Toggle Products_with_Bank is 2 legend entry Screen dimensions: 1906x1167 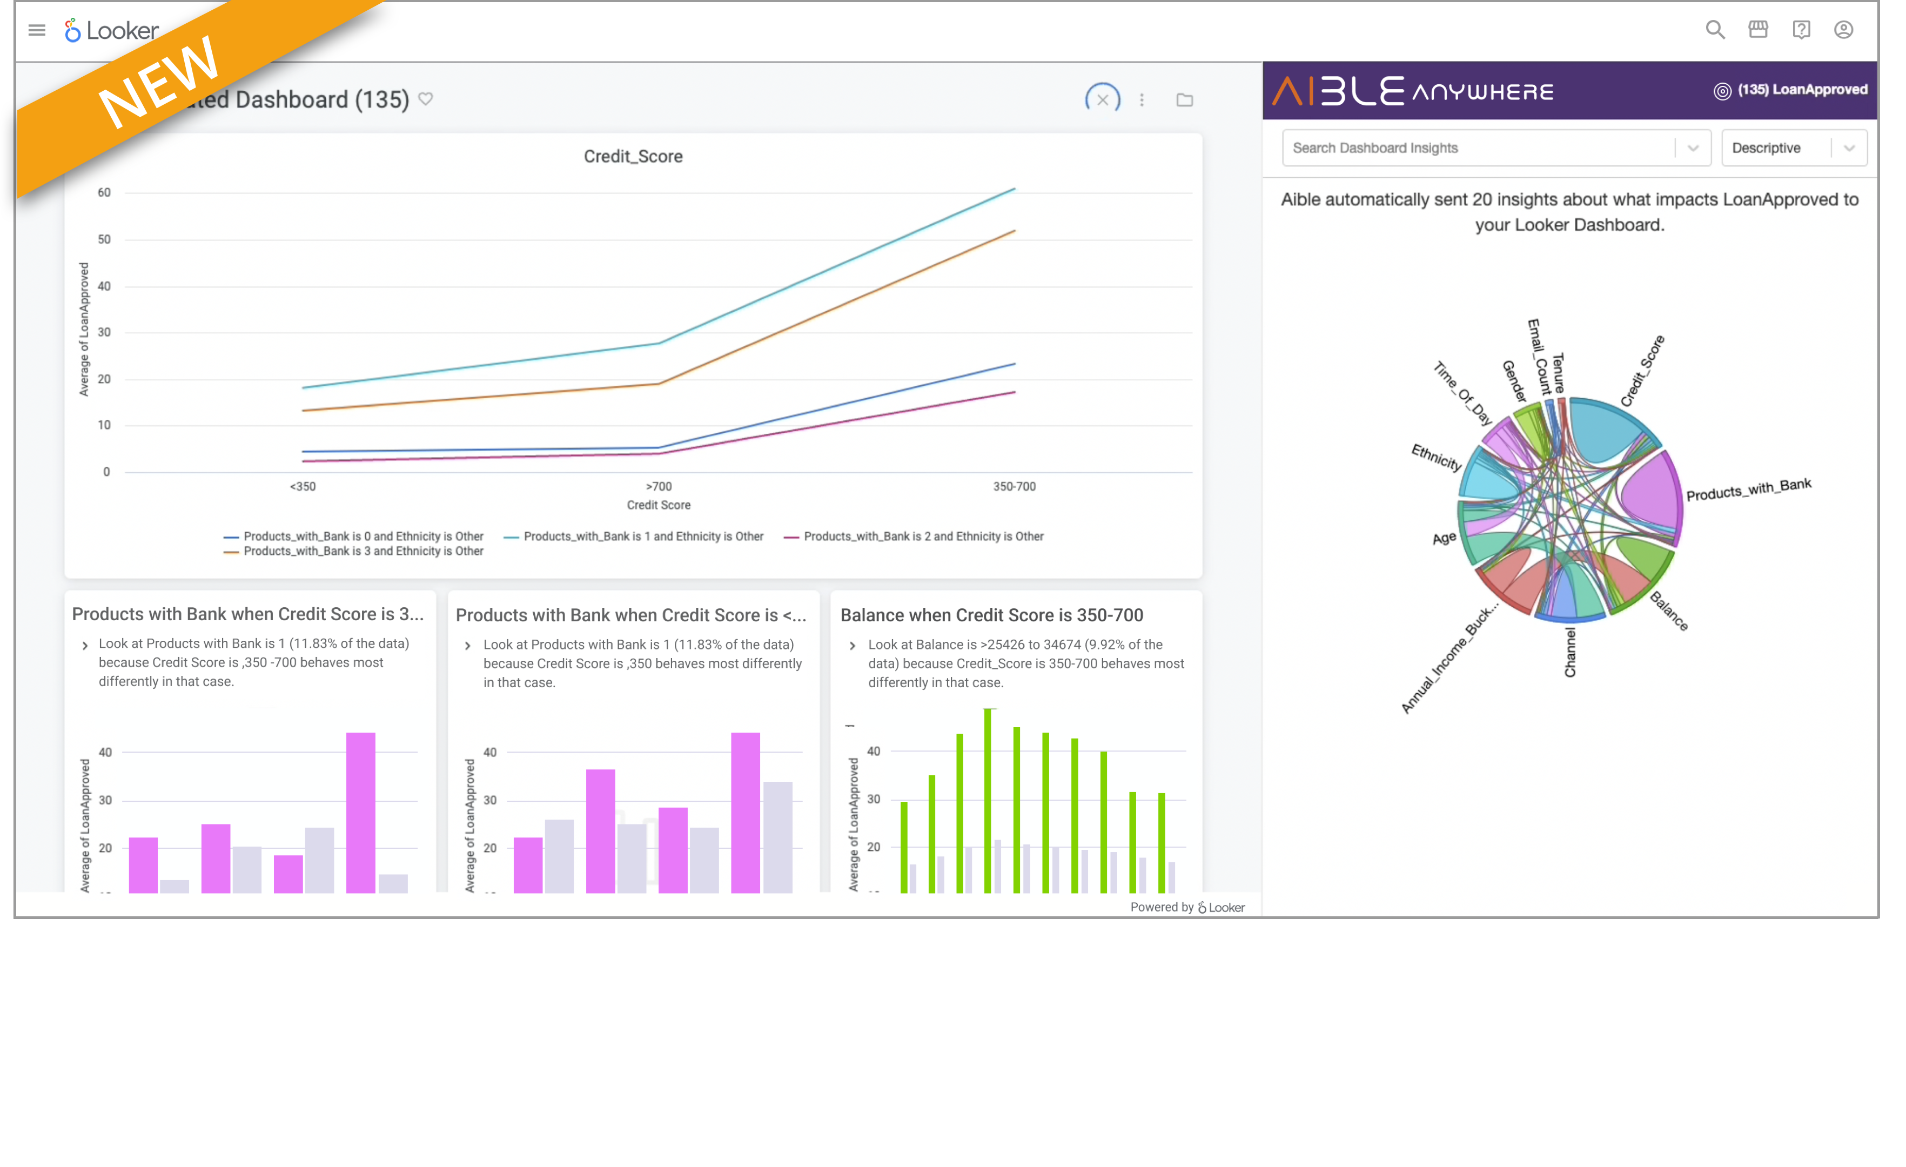pos(914,536)
